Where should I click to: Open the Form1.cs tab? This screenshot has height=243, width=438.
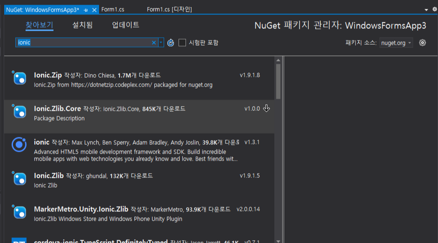tap(113, 9)
